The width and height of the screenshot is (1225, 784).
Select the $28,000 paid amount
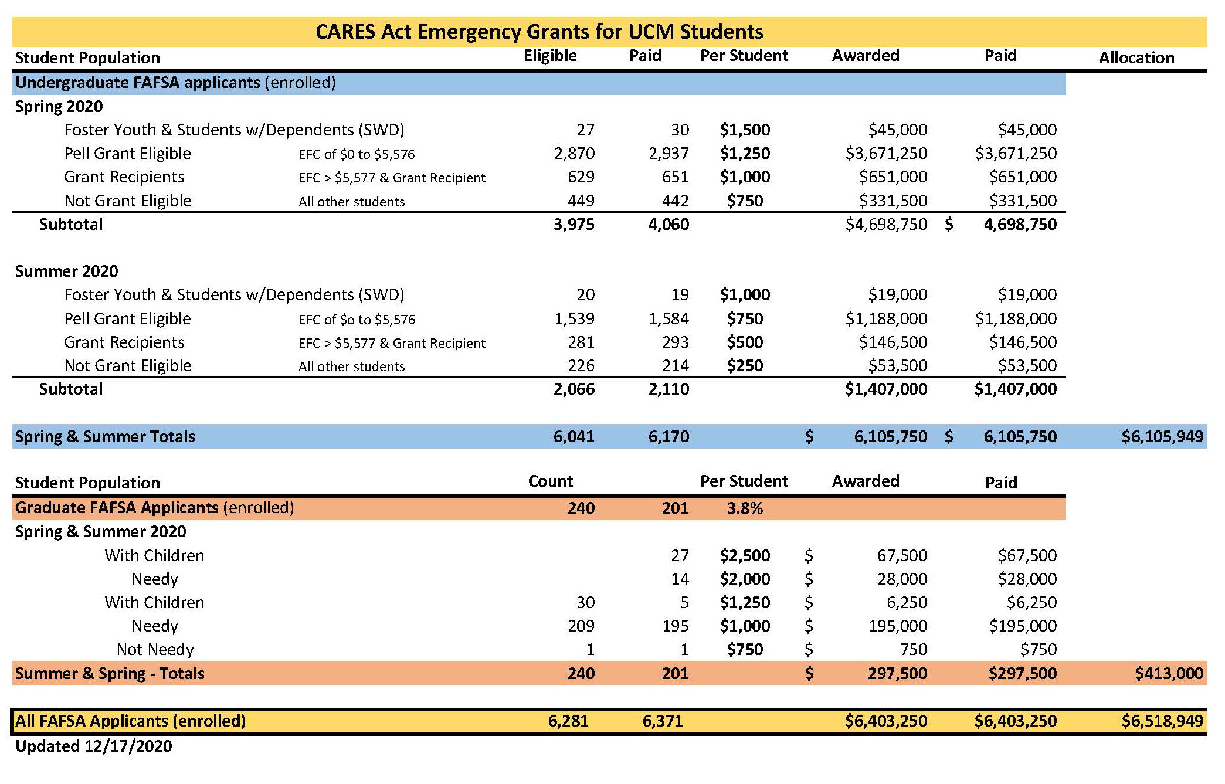point(1027,579)
